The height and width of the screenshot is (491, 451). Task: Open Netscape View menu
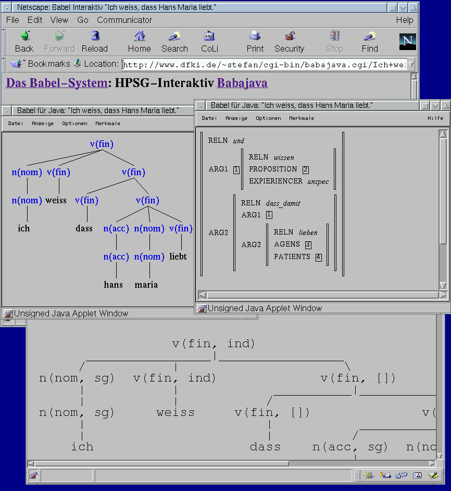(59, 20)
